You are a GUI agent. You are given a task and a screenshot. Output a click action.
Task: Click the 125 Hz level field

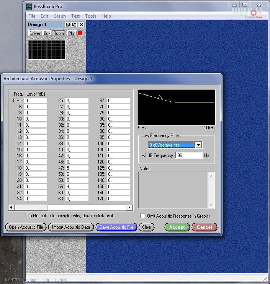click(x=118, y=168)
